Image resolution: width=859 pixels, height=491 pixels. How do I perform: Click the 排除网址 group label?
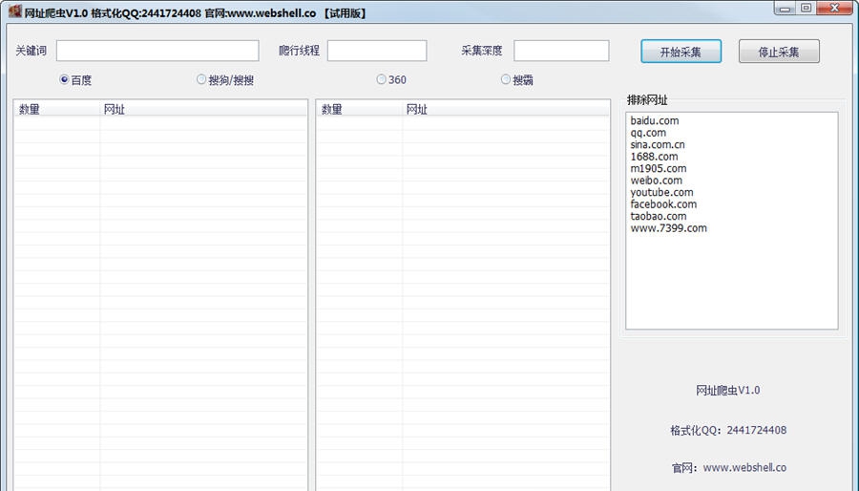coord(647,100)
